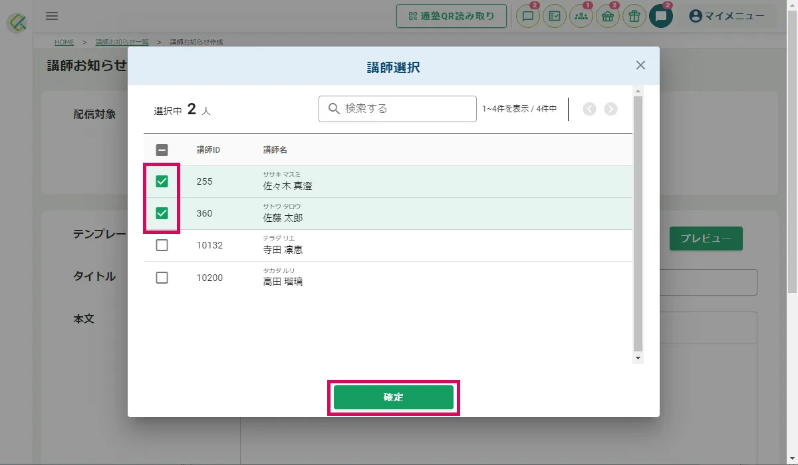Go to the next page of instructors
The height and width of the screenshot is (465, 798).
point(611,109)
